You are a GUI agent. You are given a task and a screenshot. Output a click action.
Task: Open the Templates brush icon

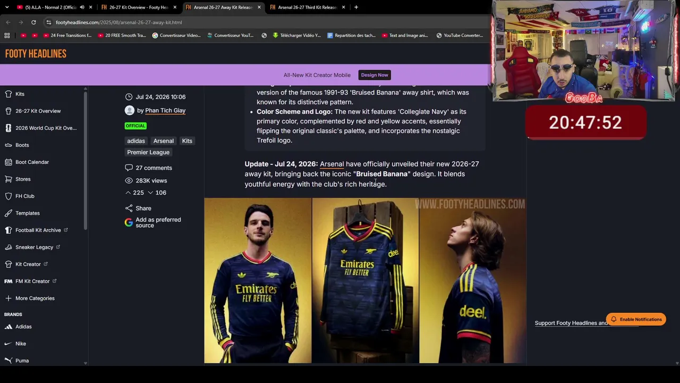(8, 213)
